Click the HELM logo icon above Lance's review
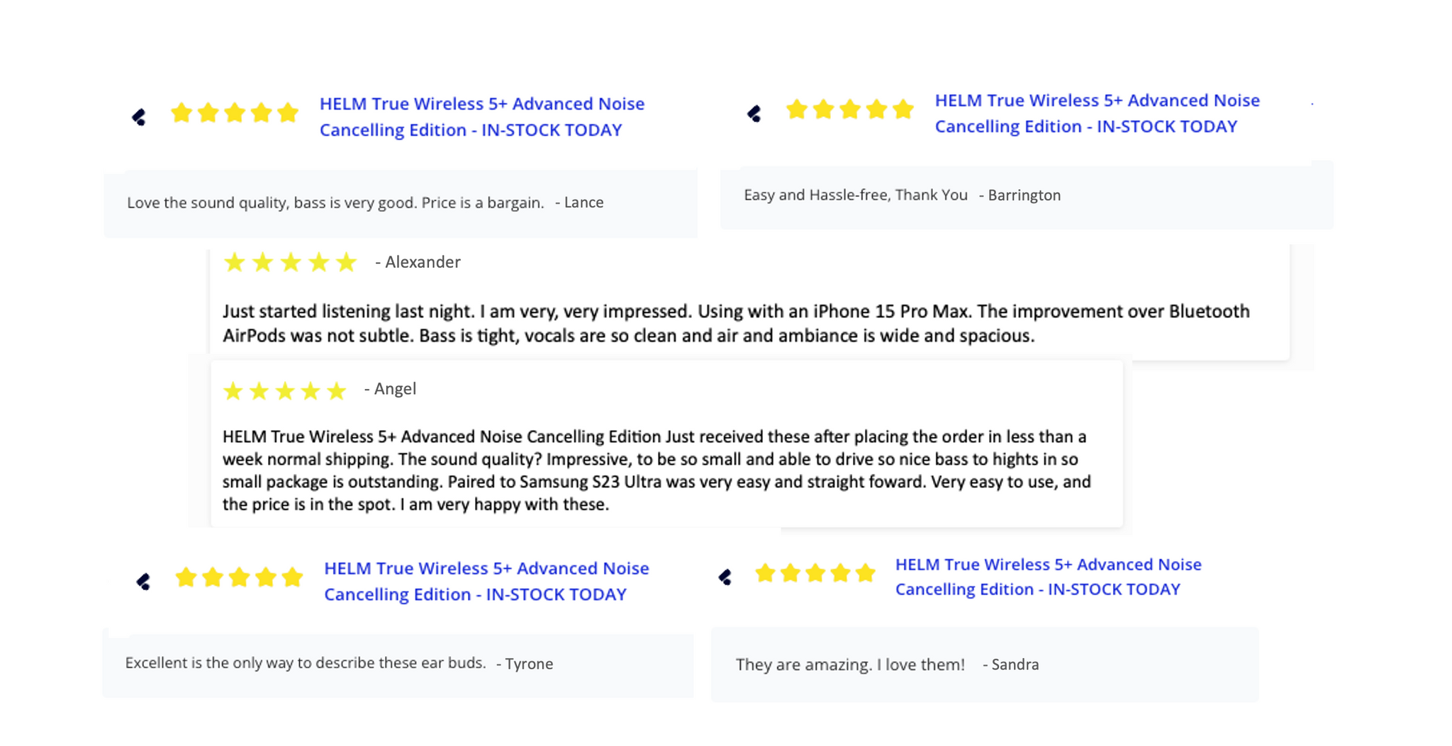The image size is (1452, 746). (139, 117)
